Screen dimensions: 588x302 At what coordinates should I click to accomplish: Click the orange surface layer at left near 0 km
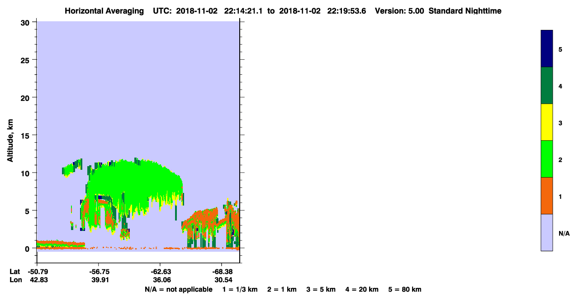tap(60, 244)
